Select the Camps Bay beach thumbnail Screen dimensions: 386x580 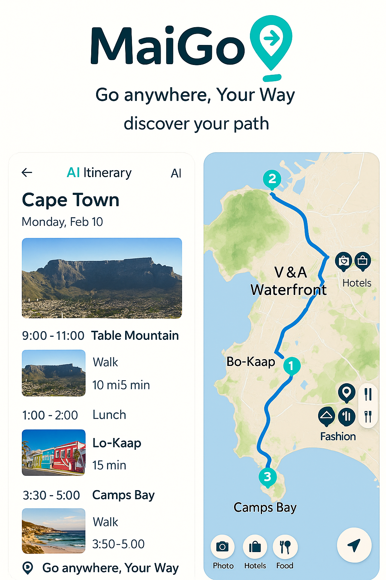tap(54, 531)
